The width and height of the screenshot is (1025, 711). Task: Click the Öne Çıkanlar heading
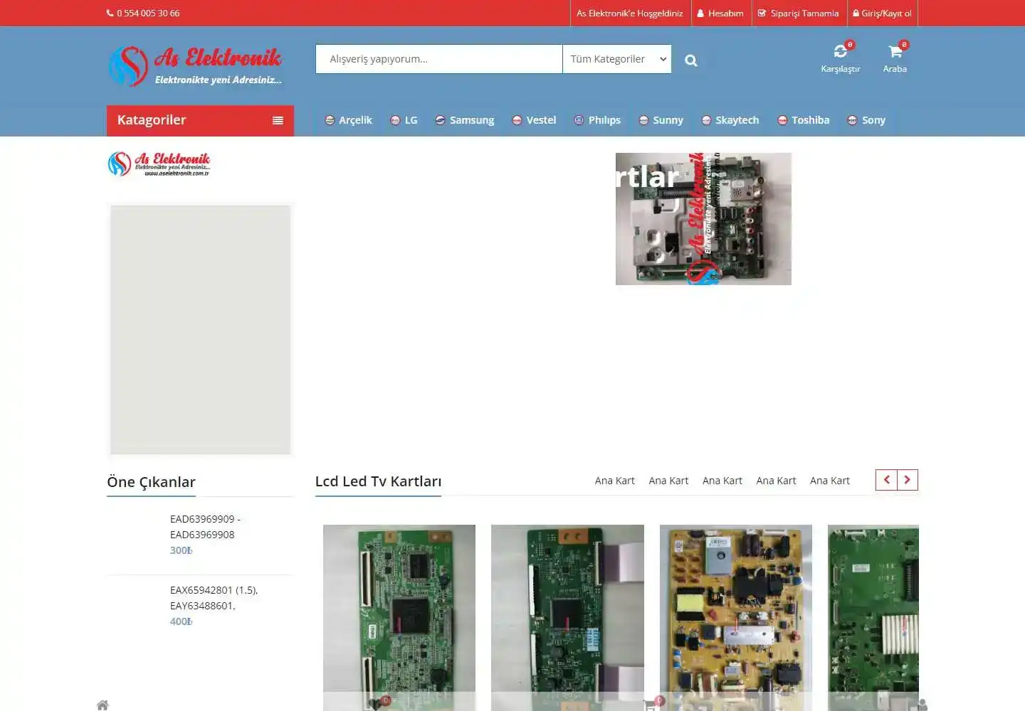click(151, 482)
